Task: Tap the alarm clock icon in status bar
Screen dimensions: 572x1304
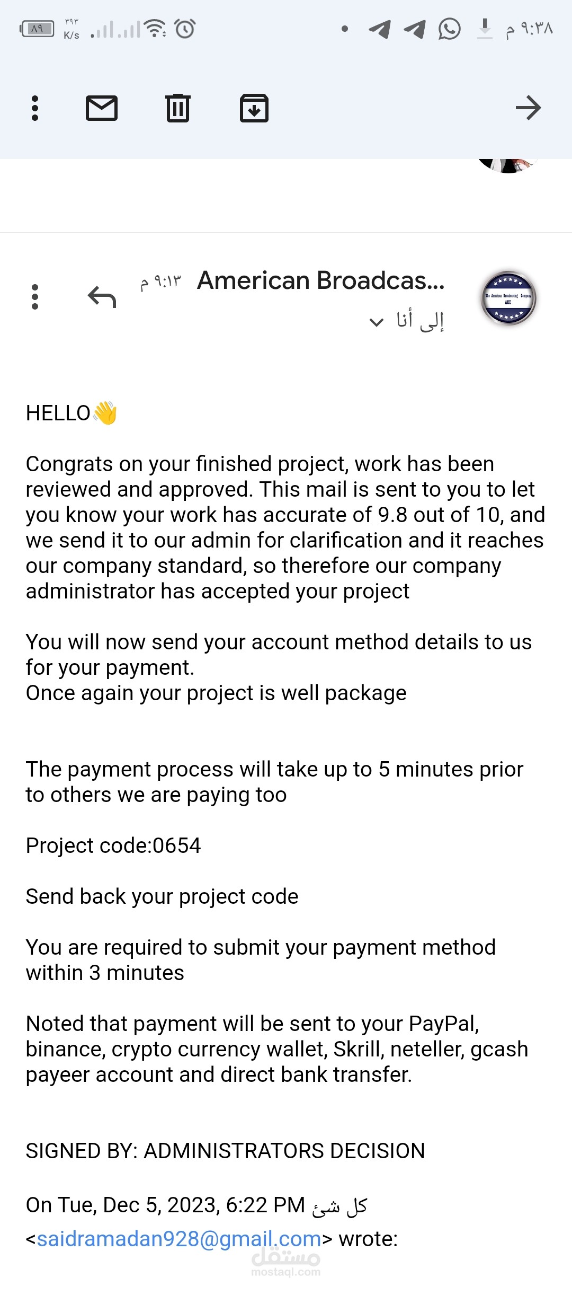Action: coord(185,28)
